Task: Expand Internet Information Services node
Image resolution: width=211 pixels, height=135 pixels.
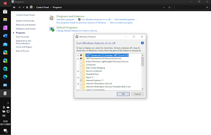Action: [x=78, y=84]
